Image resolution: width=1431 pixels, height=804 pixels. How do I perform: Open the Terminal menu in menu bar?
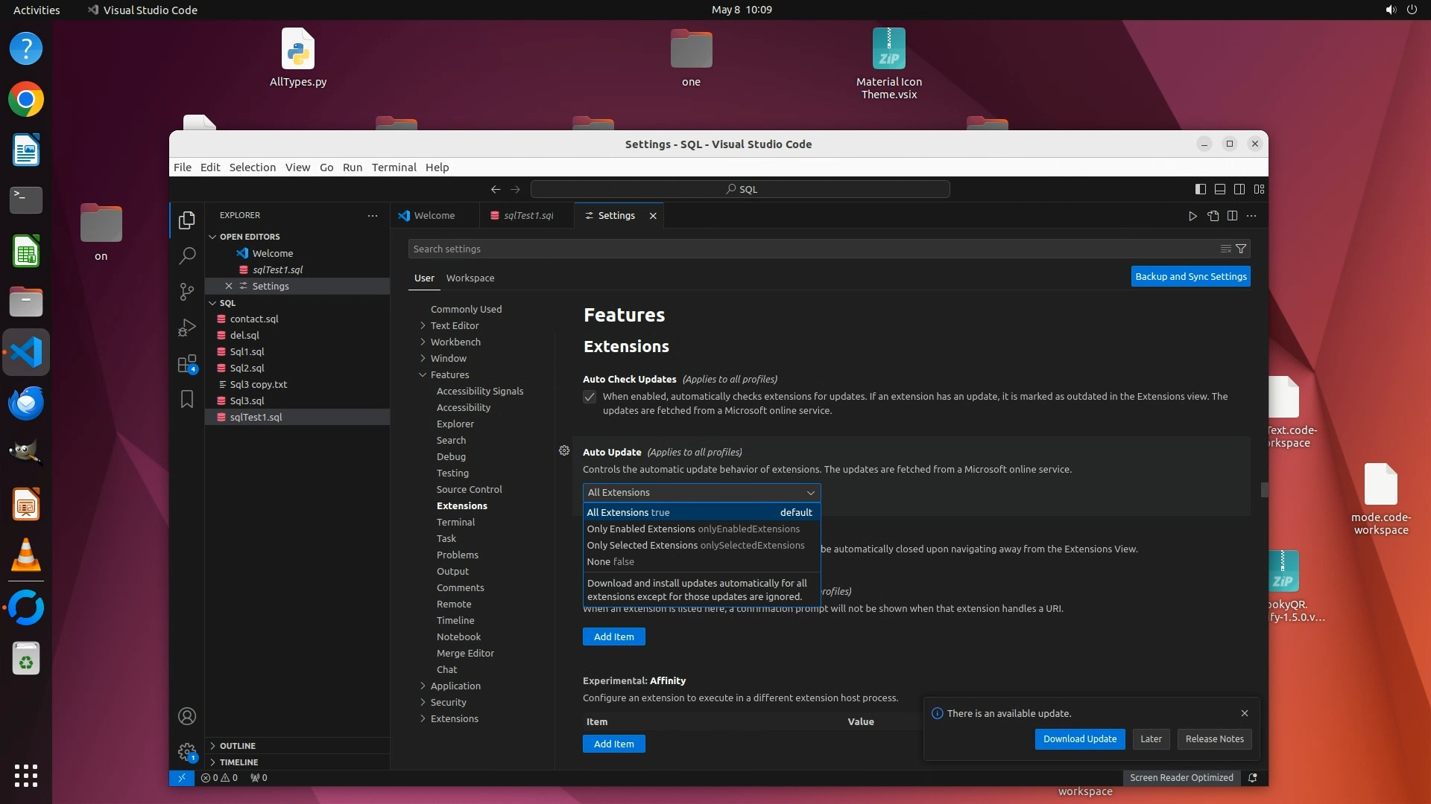[x=394, y=167]
